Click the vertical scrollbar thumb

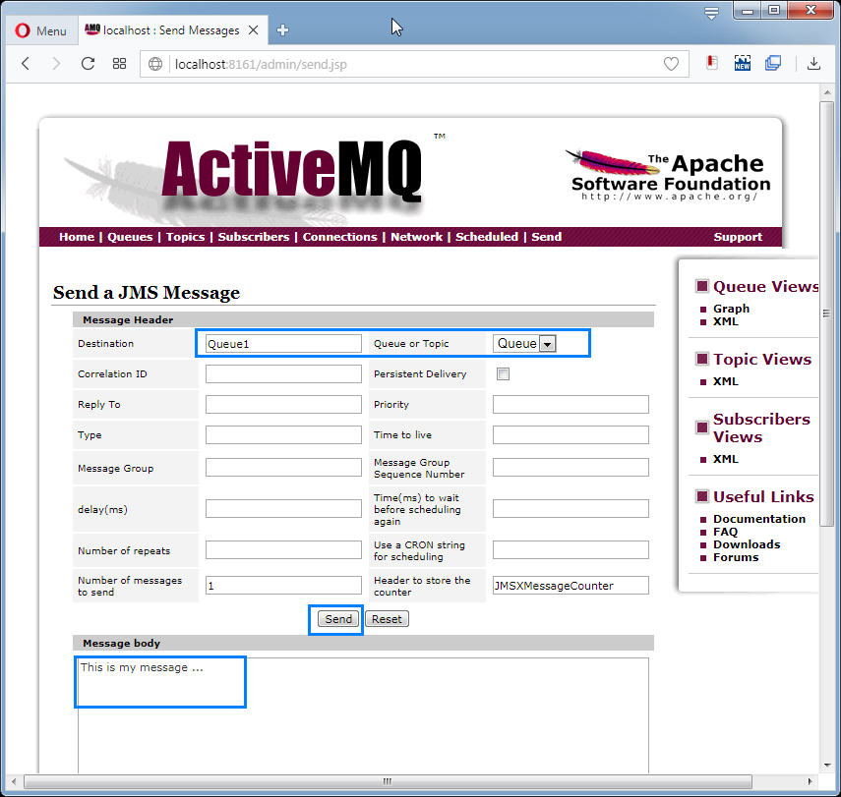(826, 313)
